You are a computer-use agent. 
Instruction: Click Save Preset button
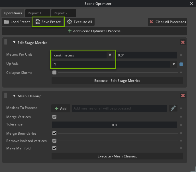[x=48, y=22]
